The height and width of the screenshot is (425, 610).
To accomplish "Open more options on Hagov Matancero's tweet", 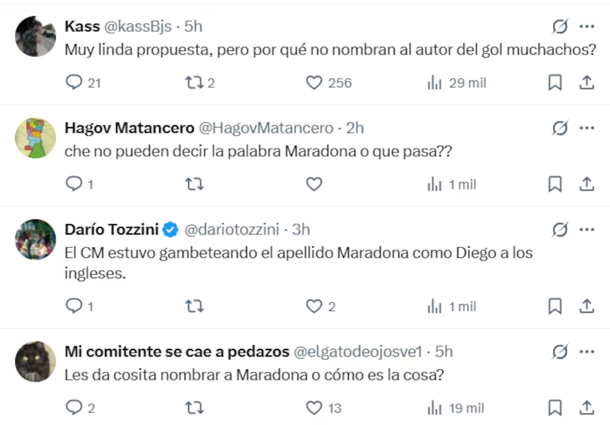I will click(x=587, y=128).
